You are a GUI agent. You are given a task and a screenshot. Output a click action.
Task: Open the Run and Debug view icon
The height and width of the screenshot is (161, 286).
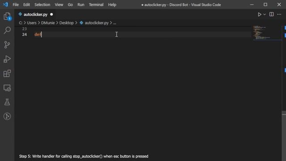click(7, 59)
